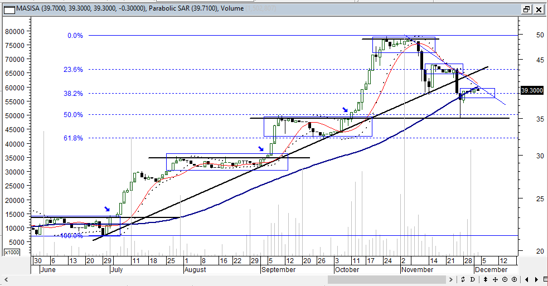Select the 61.8% Fibonacci level label
Image resolution: width=548 pixels, height=286 pixels.
click(x=74, y=138)
